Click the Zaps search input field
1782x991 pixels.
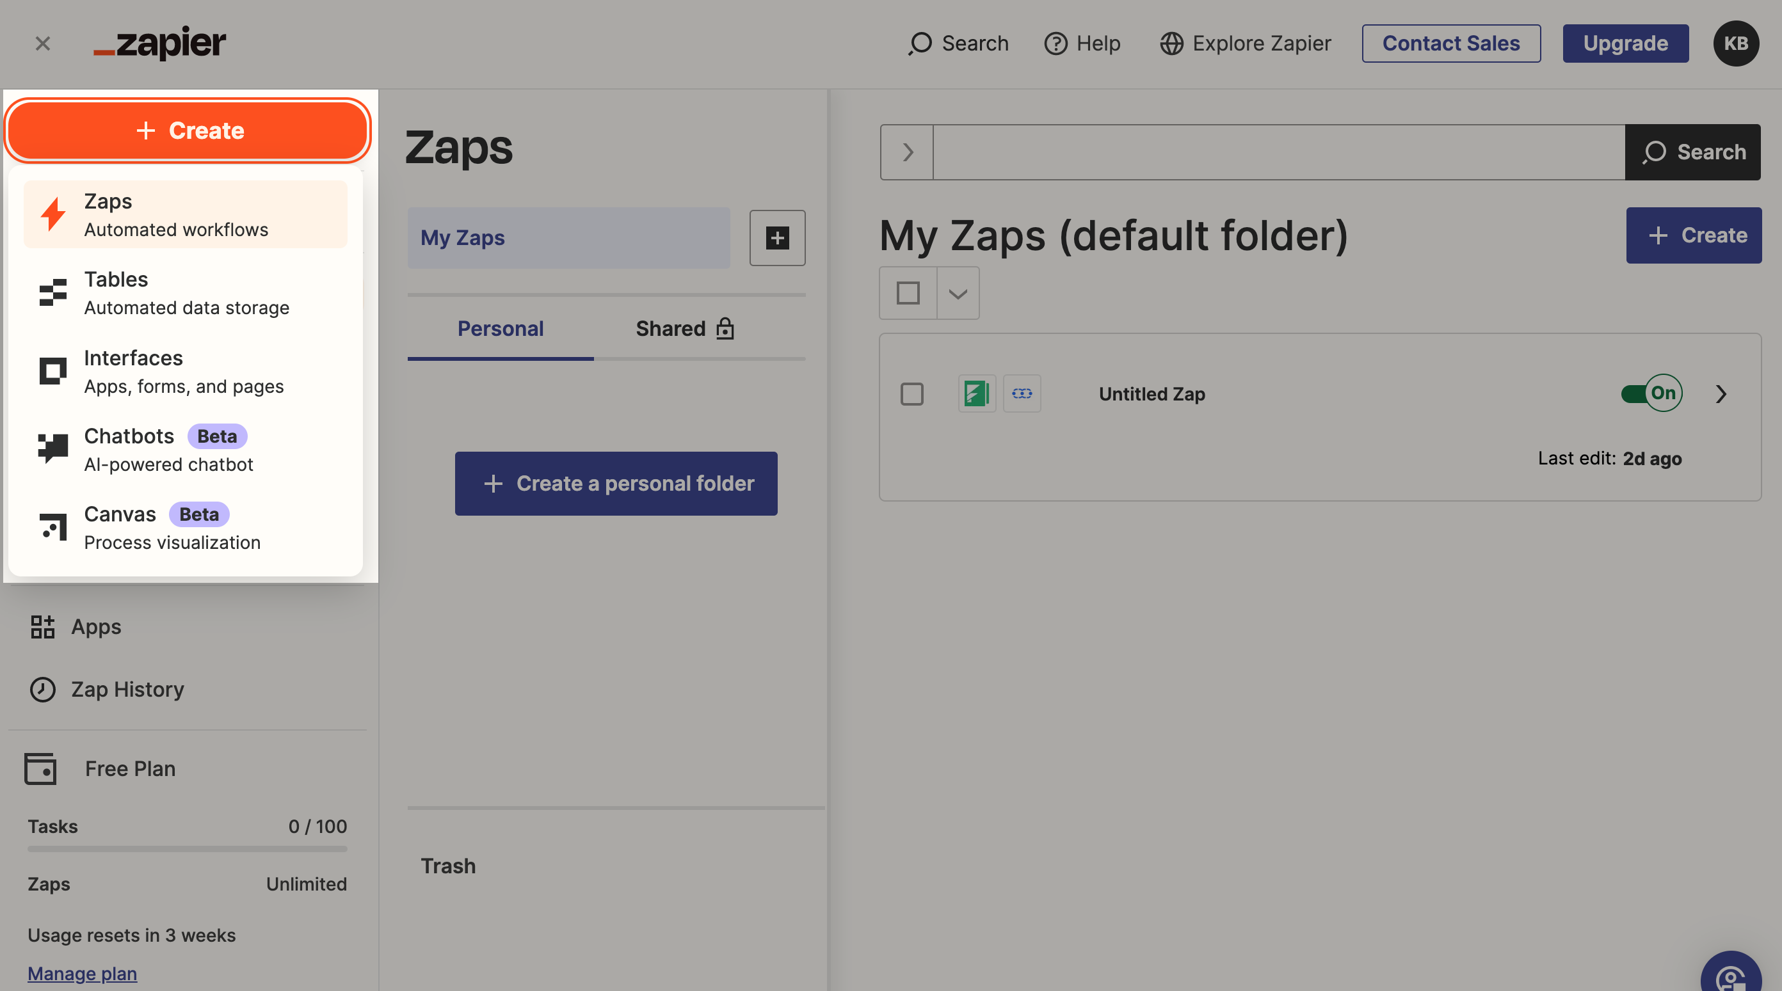click(x=1278, y=152)
